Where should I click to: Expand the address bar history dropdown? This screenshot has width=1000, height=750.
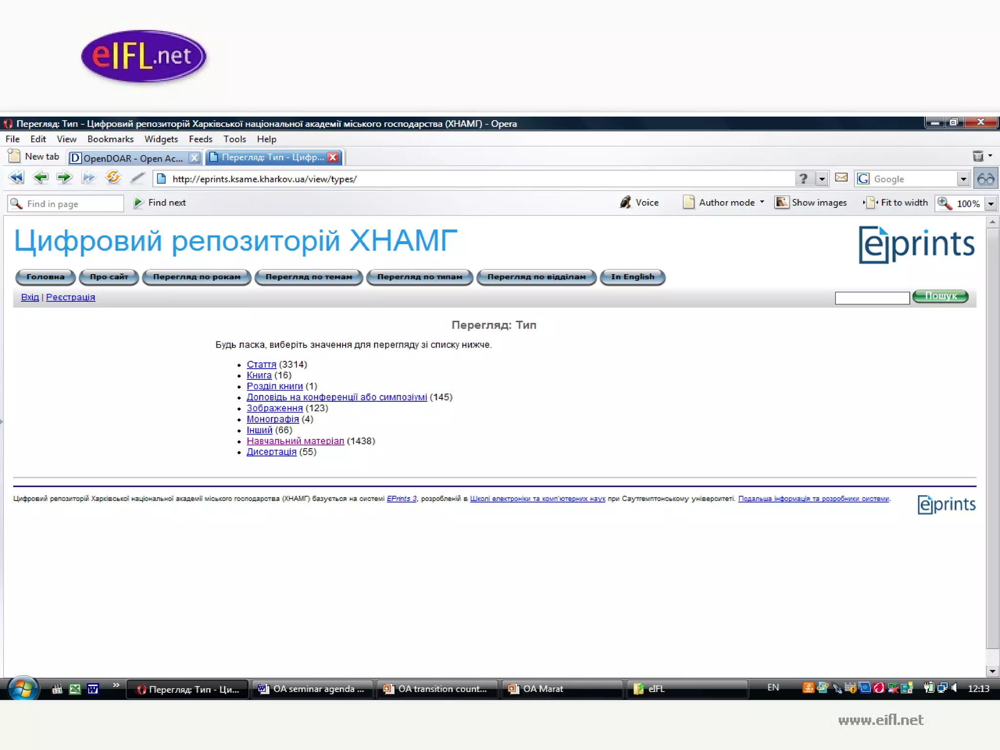coord(822,179)
